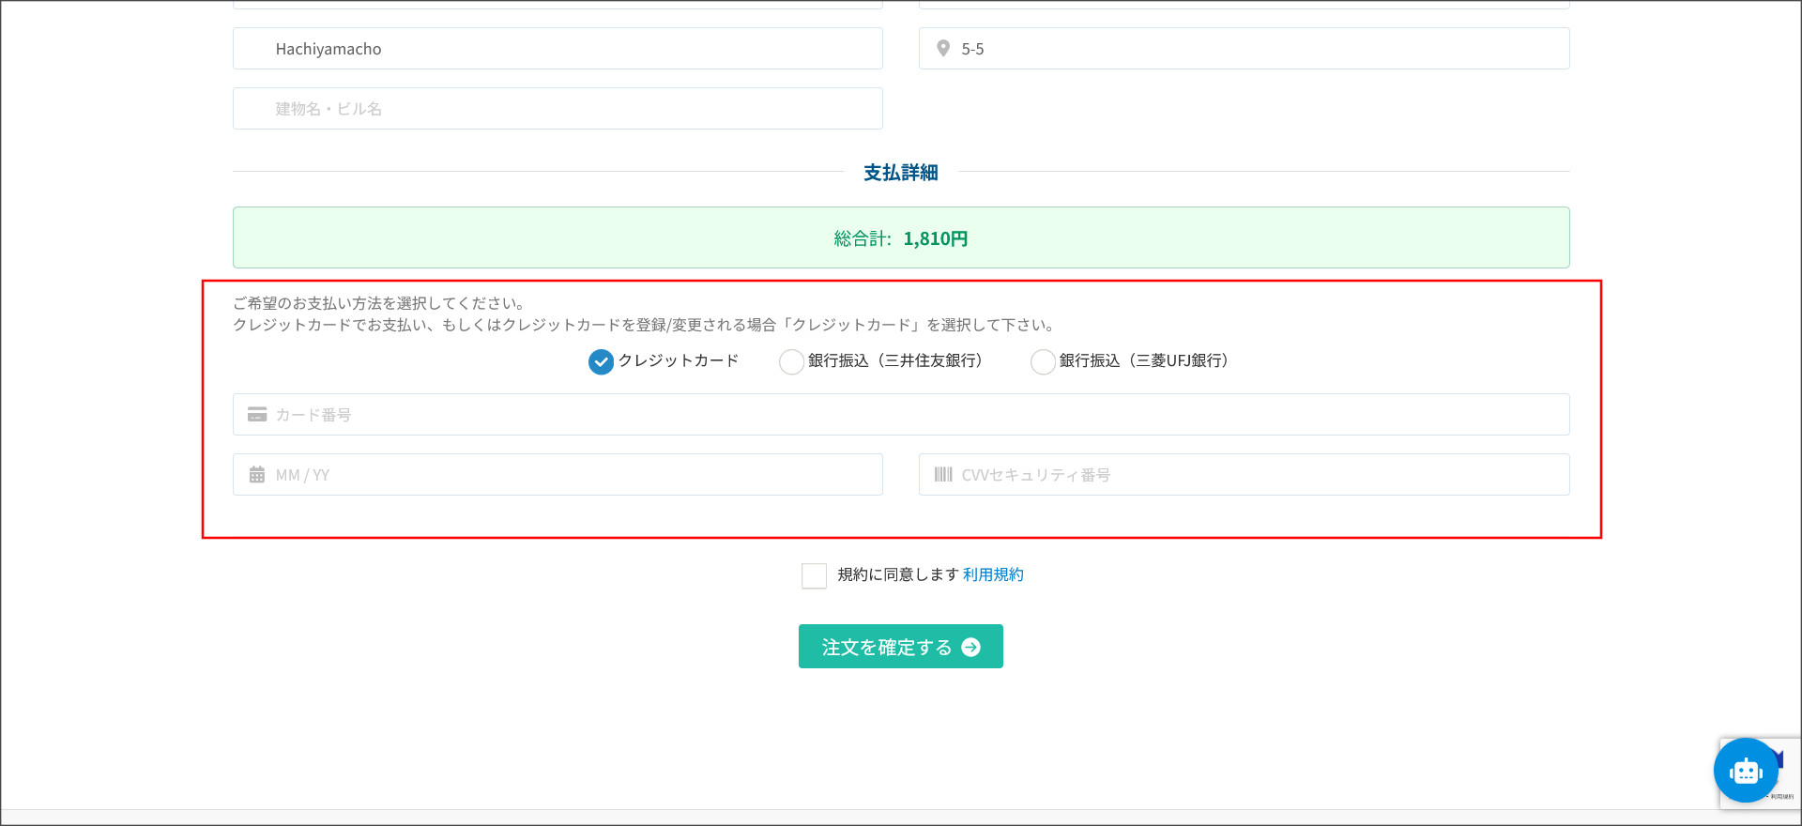Tick the 規約に同意します checkbox
Image resolution: width=1802 pixels, height=826 pixels.
tap(814, 575)
